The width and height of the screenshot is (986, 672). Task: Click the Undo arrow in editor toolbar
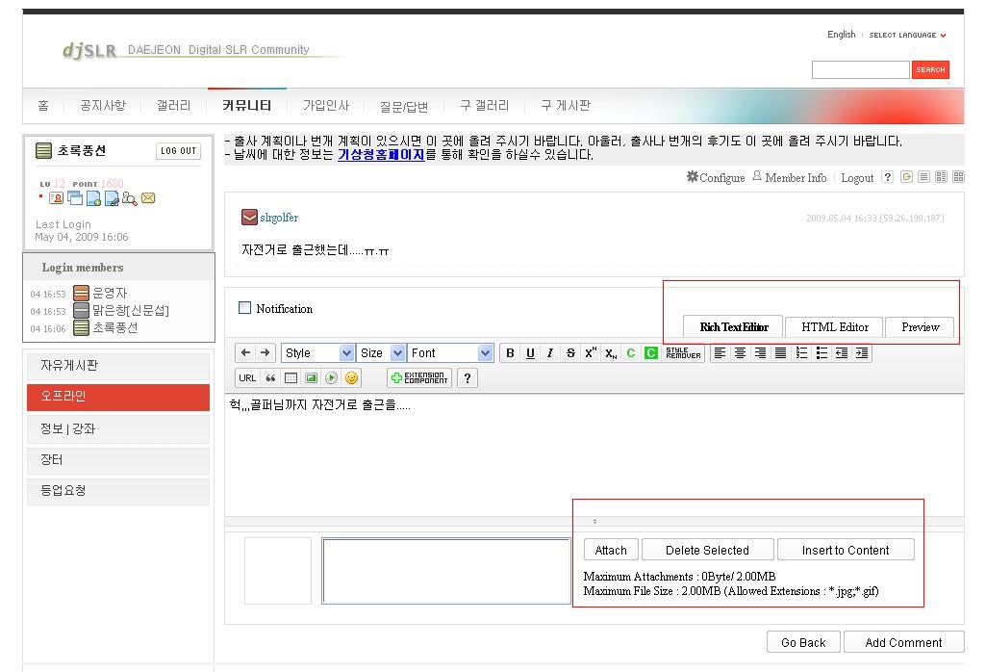tap(245, 353)
